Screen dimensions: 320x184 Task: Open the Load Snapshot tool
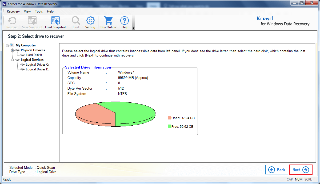pos(55,23)
